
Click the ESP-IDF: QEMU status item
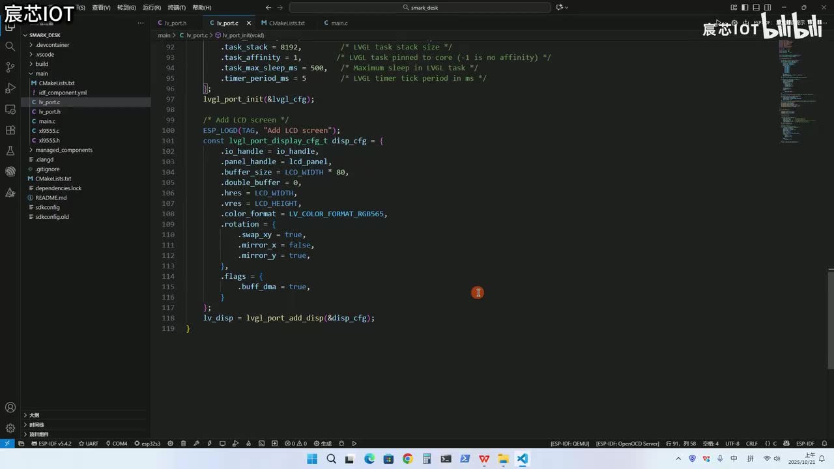(569, 444)
